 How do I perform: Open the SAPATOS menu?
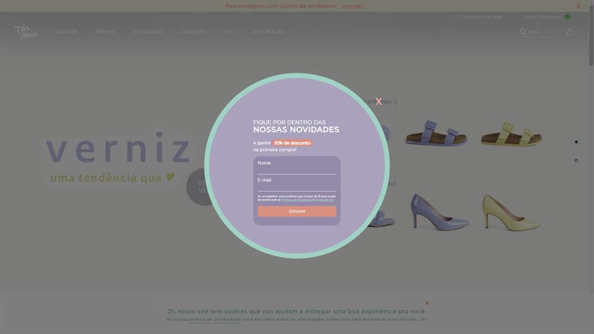point(67,32)
